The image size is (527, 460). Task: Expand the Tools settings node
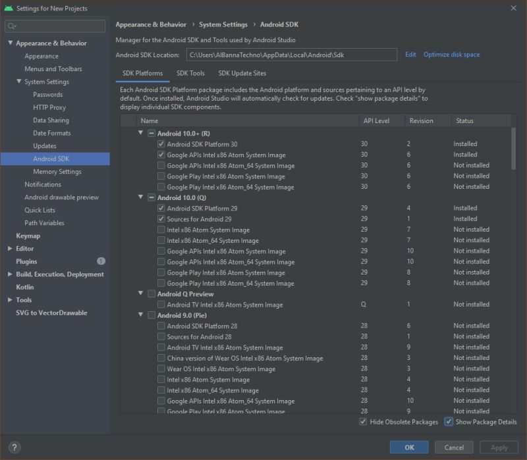point(10,300)
